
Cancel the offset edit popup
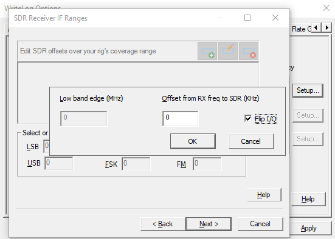[251, 141]
